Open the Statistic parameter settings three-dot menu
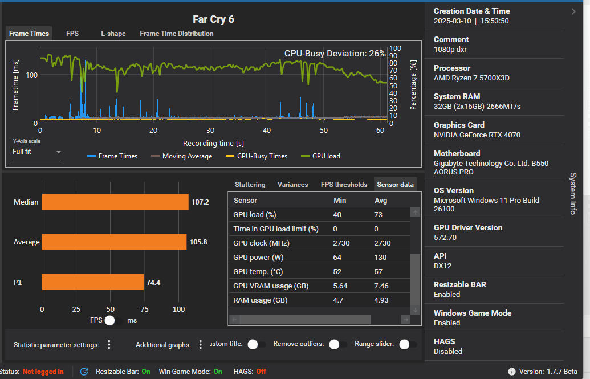Image resolution: width=590 pixels, height=379 pixels. point(109,345)
